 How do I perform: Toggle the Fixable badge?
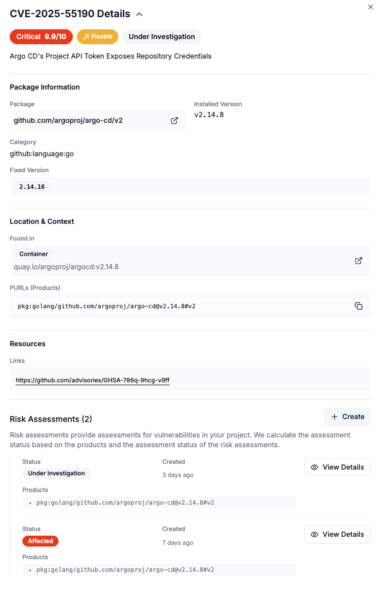(97, 36)
